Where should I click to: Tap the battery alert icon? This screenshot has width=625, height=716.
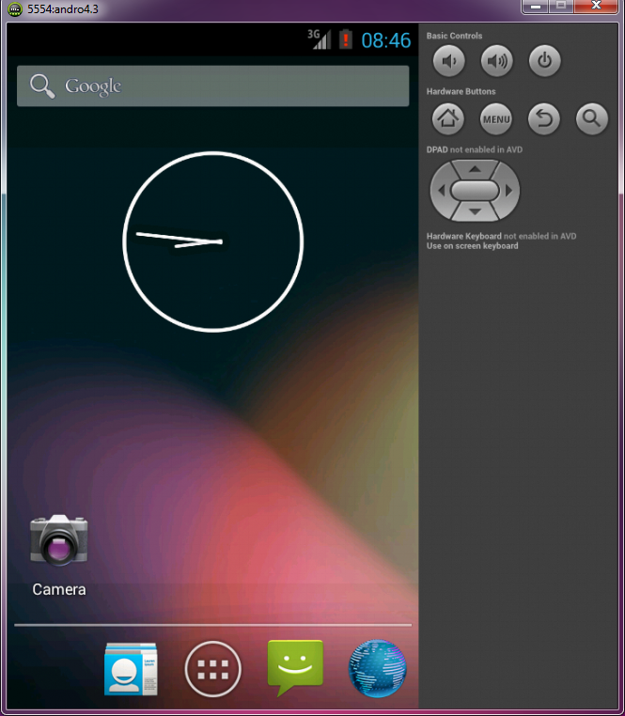pyautogui.click(x=346, y=39)
